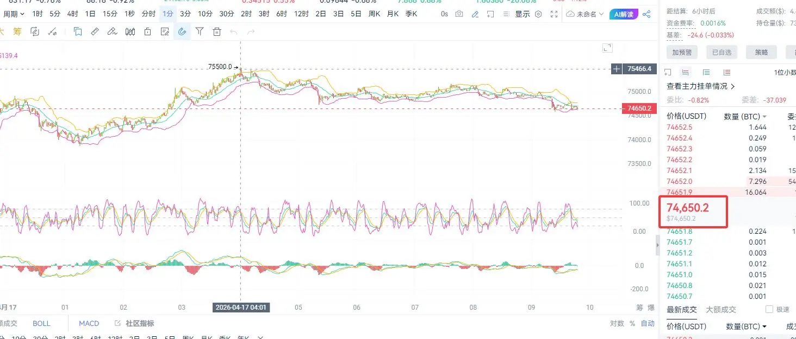Click the 加预警 alert button
The height and width of the screenshot is (339, 796).
682,52
